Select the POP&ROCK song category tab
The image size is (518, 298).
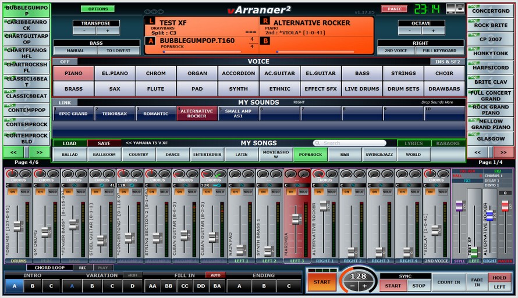click(x=310, y=155)
